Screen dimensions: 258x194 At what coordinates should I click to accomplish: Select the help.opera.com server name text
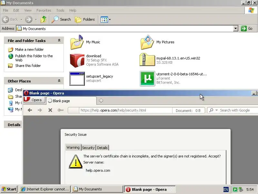coord(98,170)
